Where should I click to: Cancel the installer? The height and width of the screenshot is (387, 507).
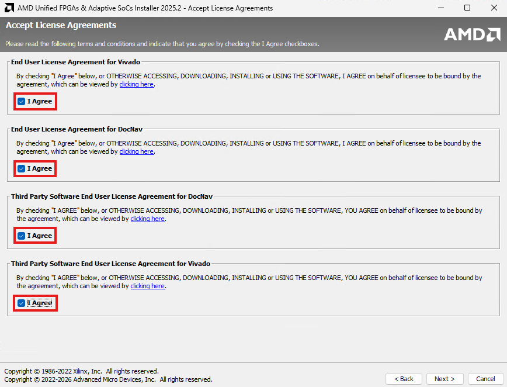485,379
